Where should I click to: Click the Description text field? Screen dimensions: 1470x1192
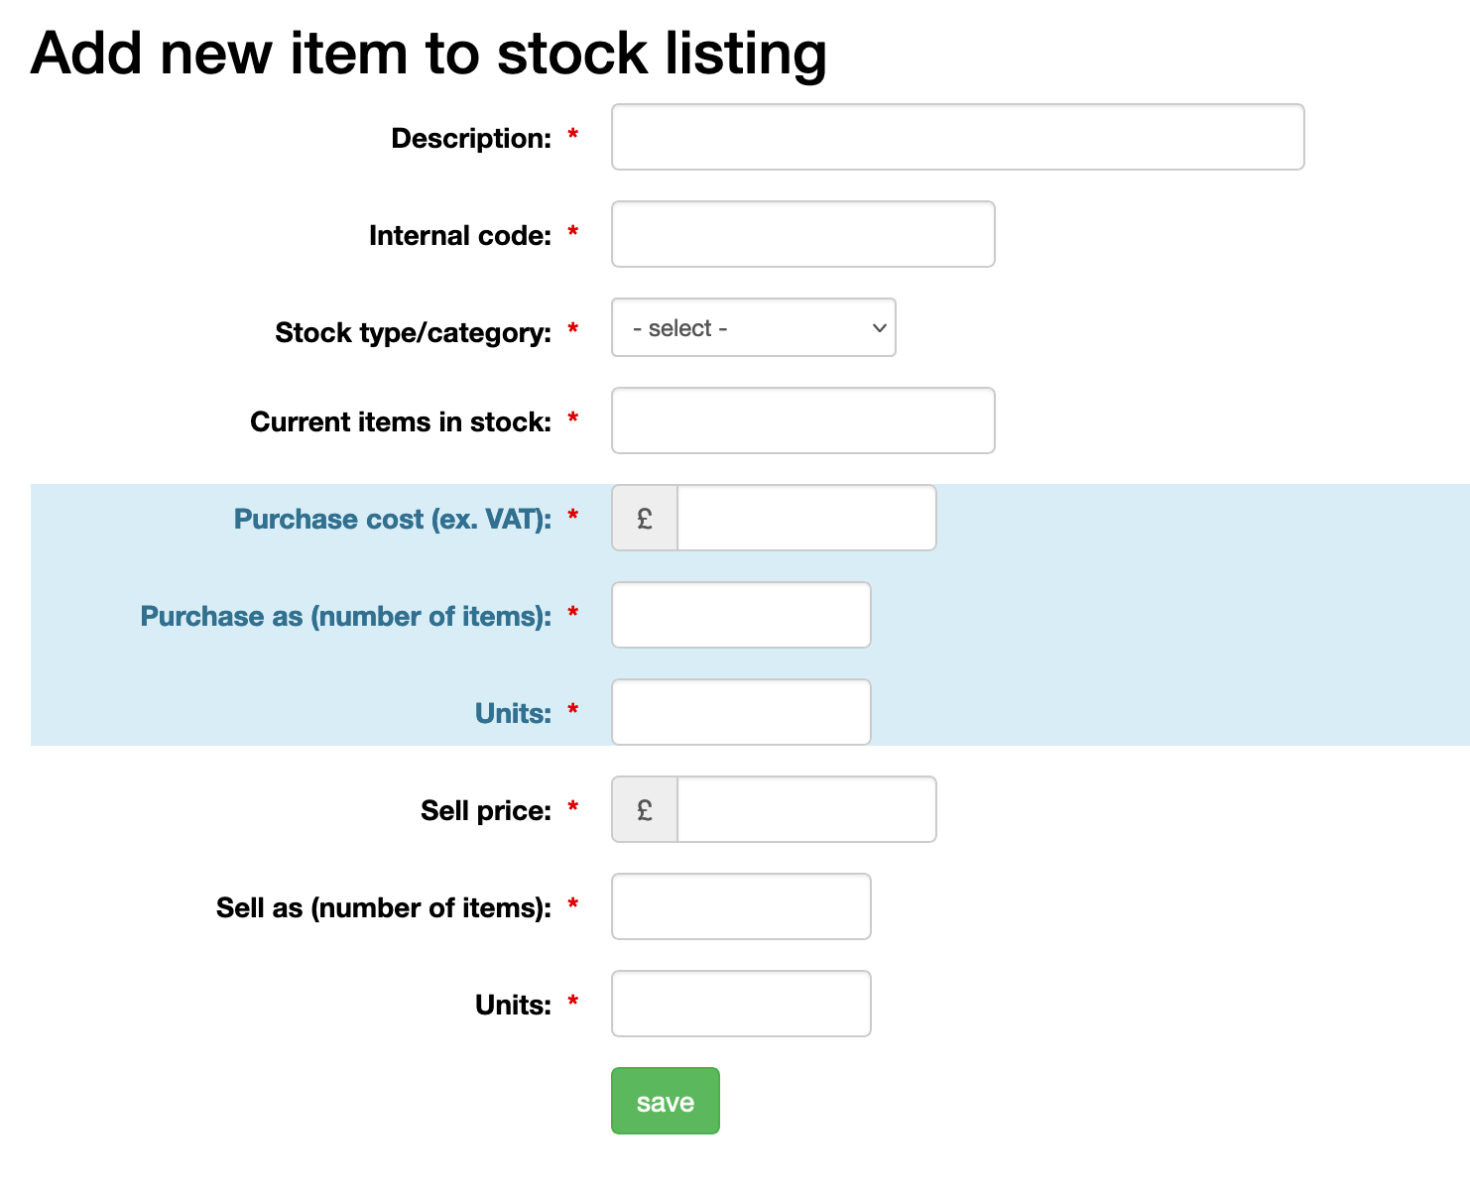(957, 137)
